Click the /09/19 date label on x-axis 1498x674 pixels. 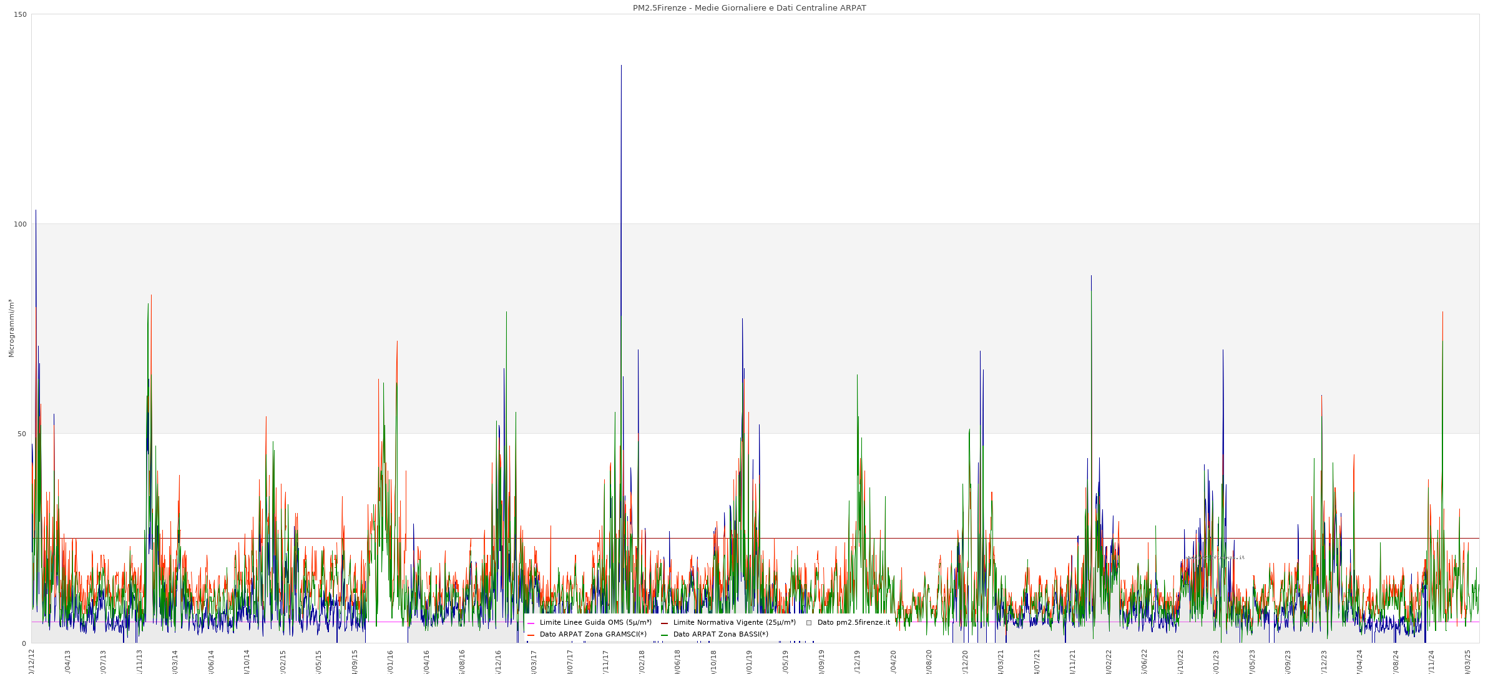[821, 662]
